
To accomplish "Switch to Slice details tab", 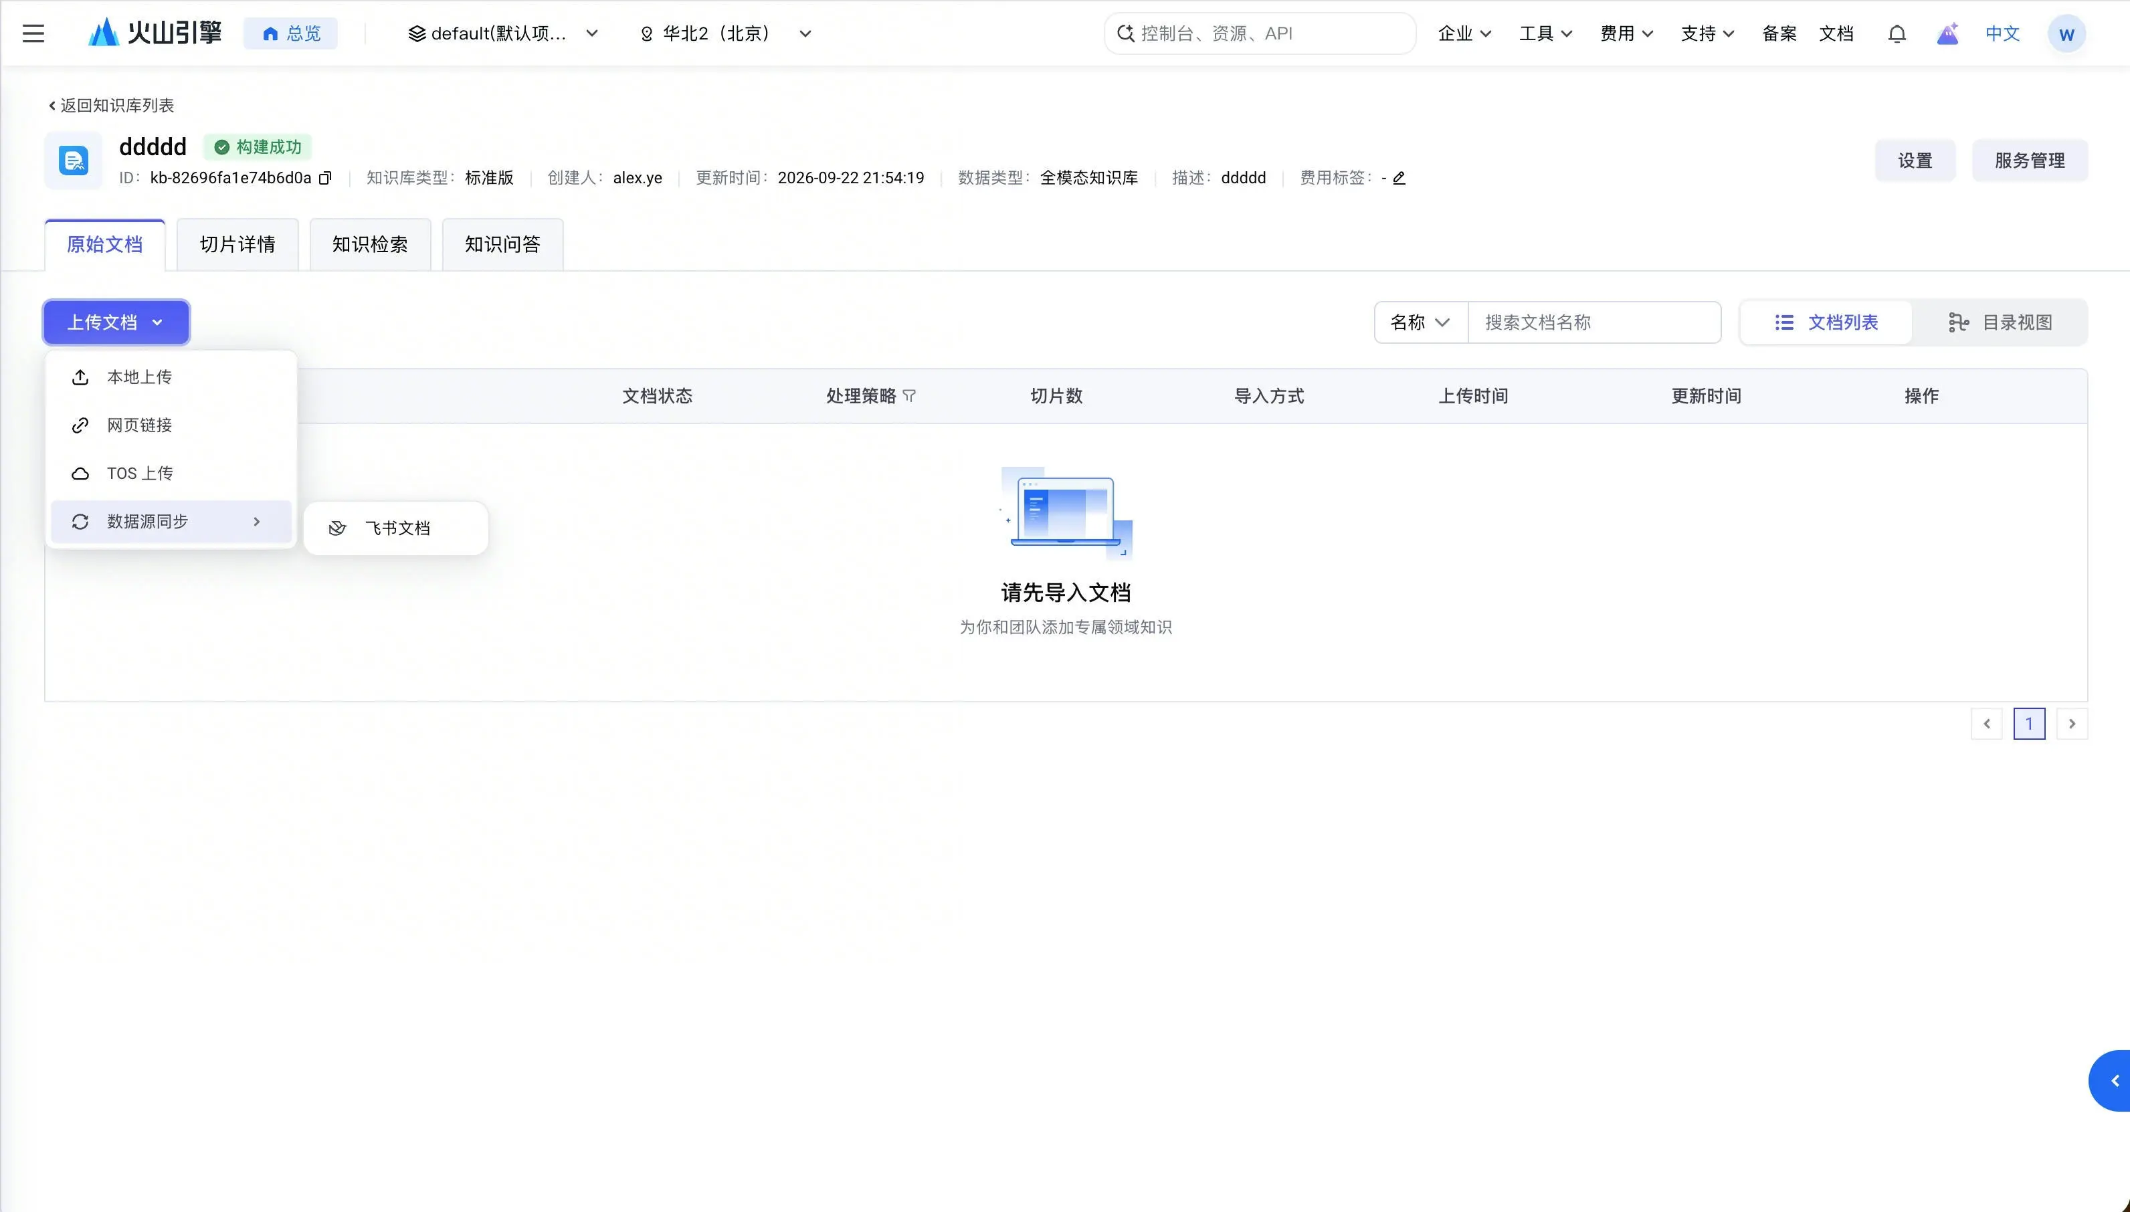I will click(x=237, y=245).
